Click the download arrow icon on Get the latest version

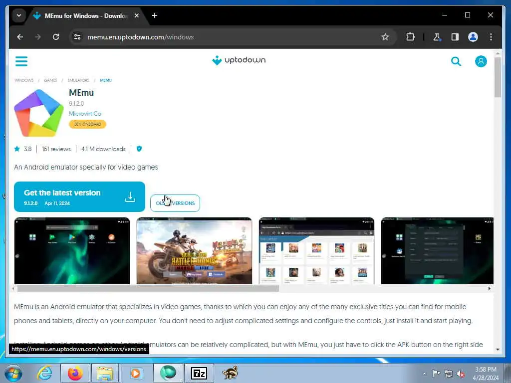coord(130,196)
